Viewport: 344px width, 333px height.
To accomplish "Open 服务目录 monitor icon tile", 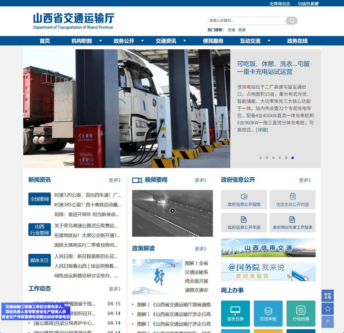I will point(235,313).
